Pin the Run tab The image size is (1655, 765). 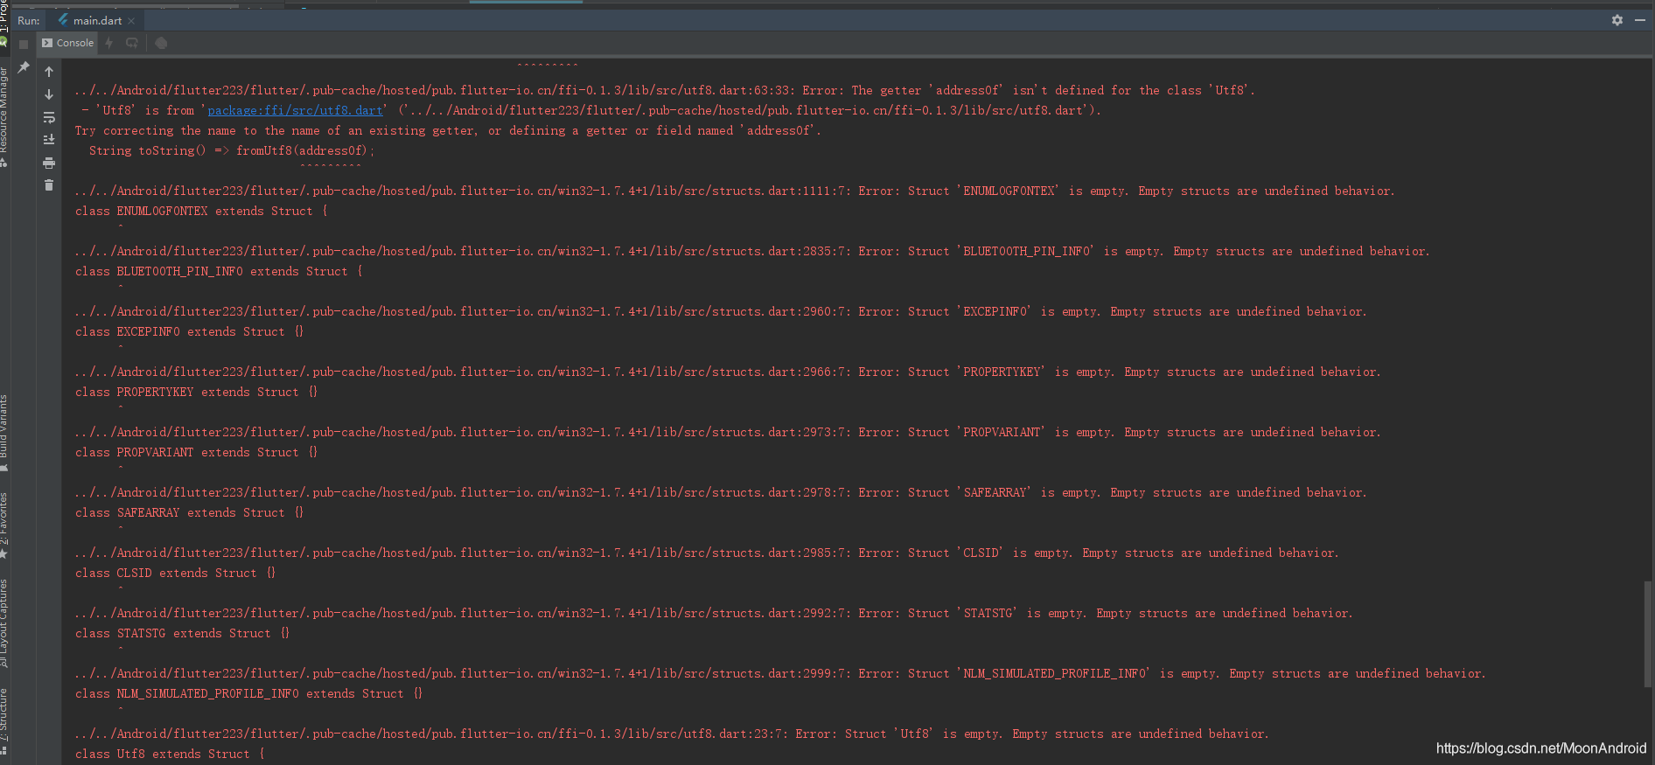point(24,67)
